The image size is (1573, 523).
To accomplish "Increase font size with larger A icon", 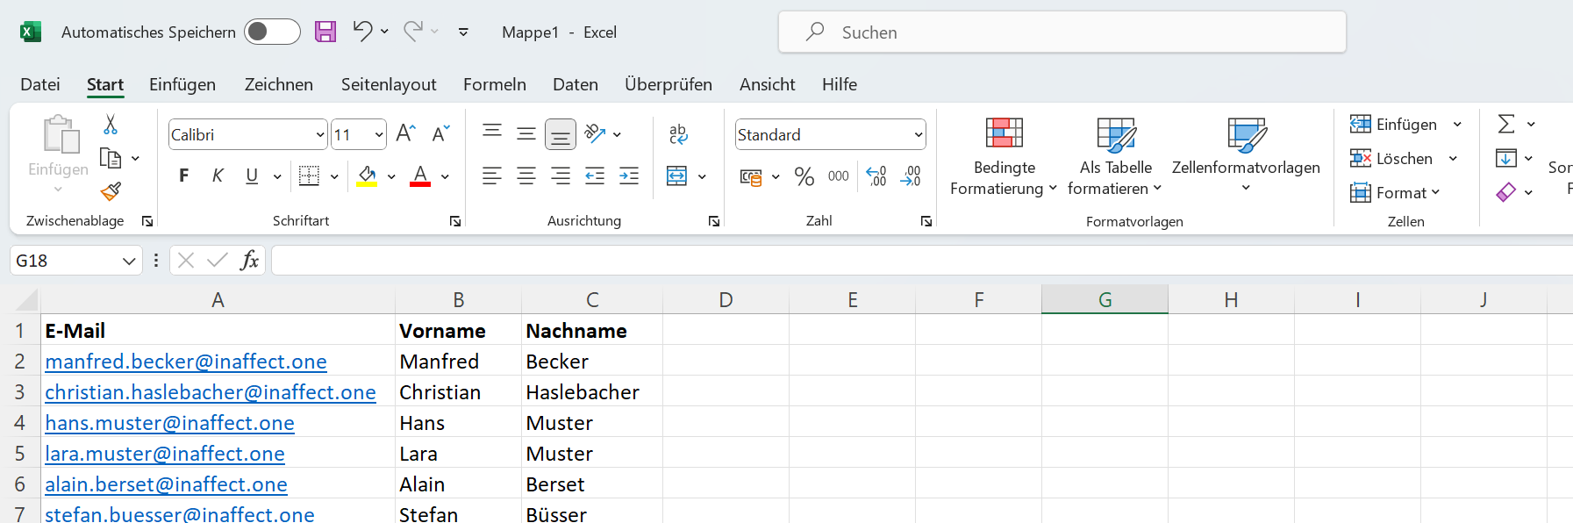I will pyautogui.click(x=405, y=133).
